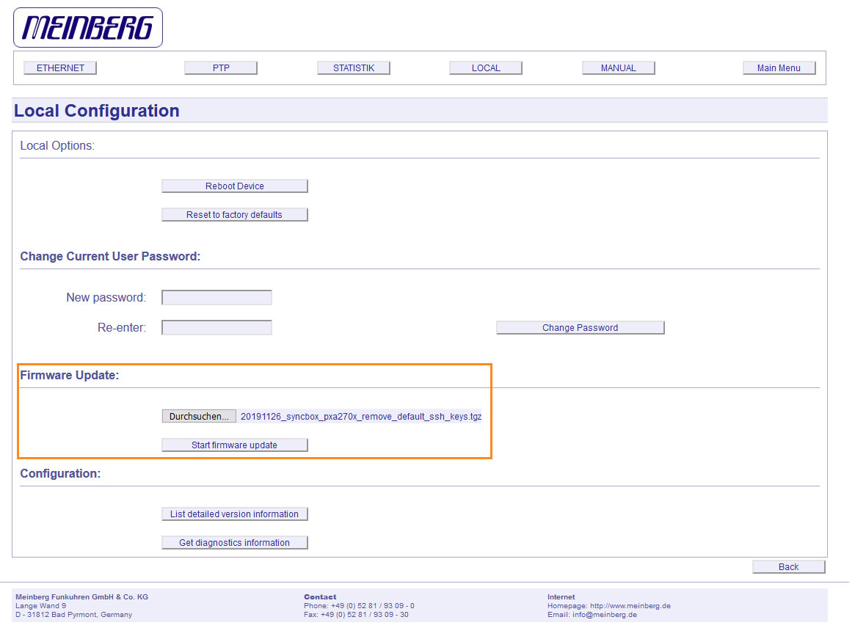Go to the PTP page
Viewport: 855px width, 628px height.
coord(221,68)
